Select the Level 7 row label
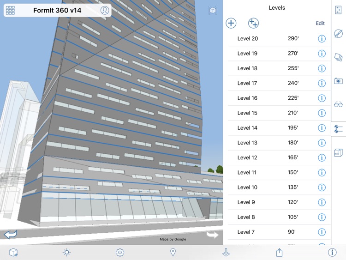Image resolution: width=346 pixels, height=260 pixels. coord(246,232)
